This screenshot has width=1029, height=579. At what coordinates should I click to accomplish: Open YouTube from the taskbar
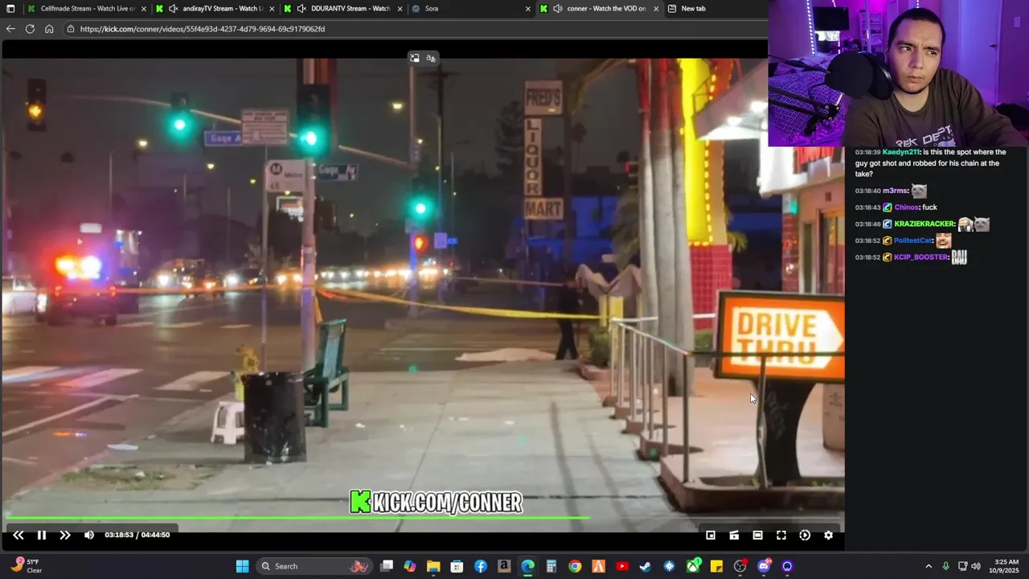621,566
